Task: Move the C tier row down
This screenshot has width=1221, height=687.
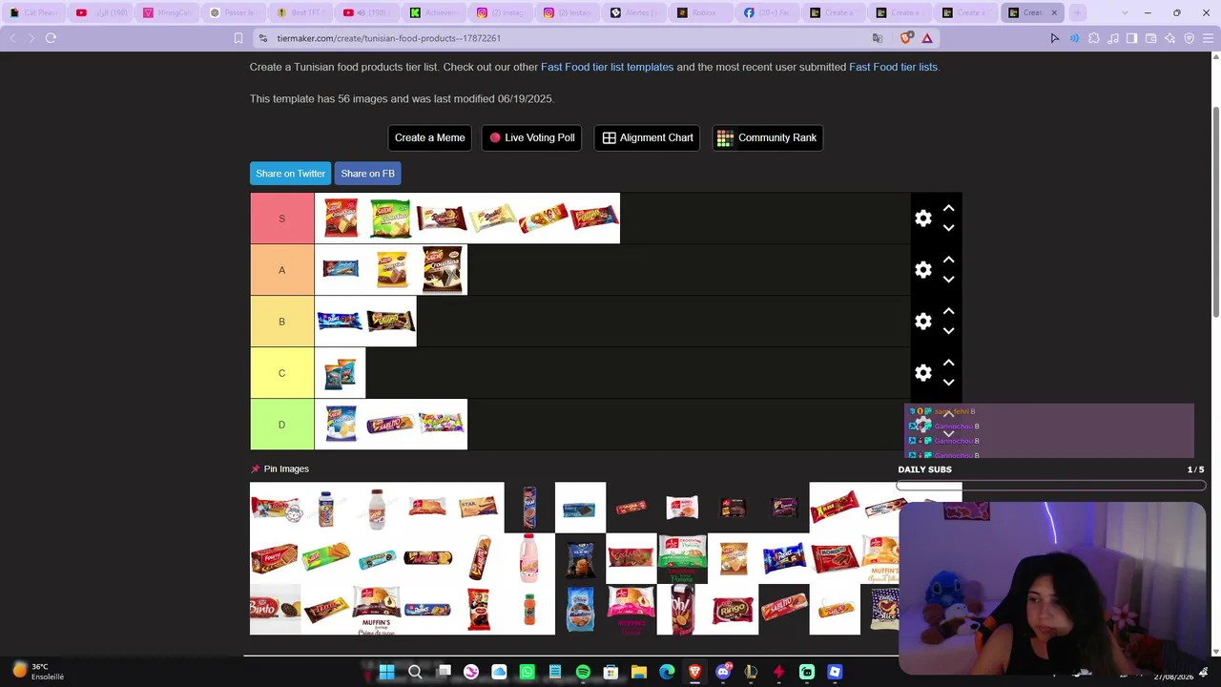Action: [948, 383]
